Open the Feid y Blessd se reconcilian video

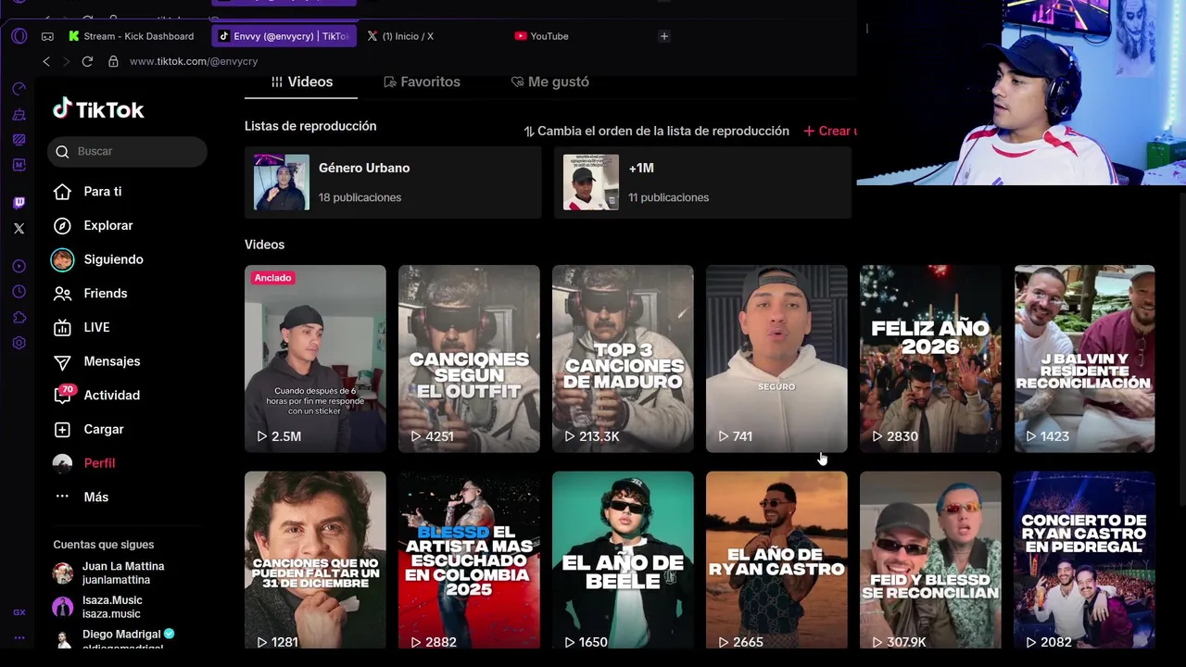(x=930, y=560)
